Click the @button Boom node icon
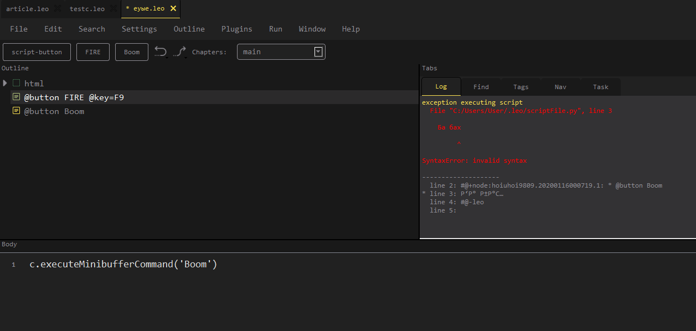The image size is (696, 331). click(x=16, y=111)
